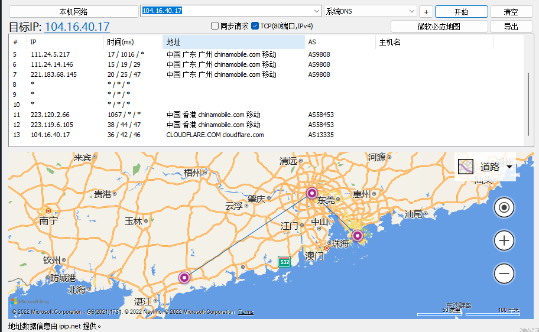The width and height of the screenshot is (539, 332).
Task: Click the time value 15 / 19 / 29
Action: [x=124, y=64]
